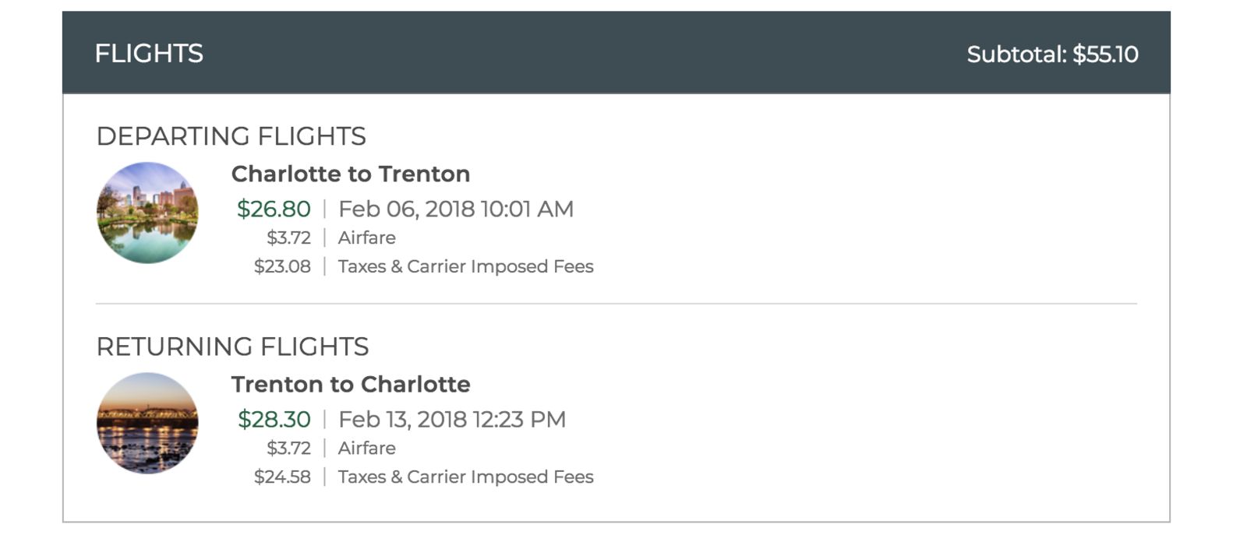
Task: Select the departing flight Airfare line
Action: tap(367, 238)
